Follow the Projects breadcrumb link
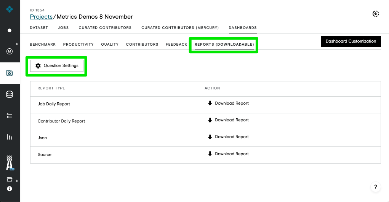Image resolution: width=389 pixels, height=202 pixels. click(41, 17)
